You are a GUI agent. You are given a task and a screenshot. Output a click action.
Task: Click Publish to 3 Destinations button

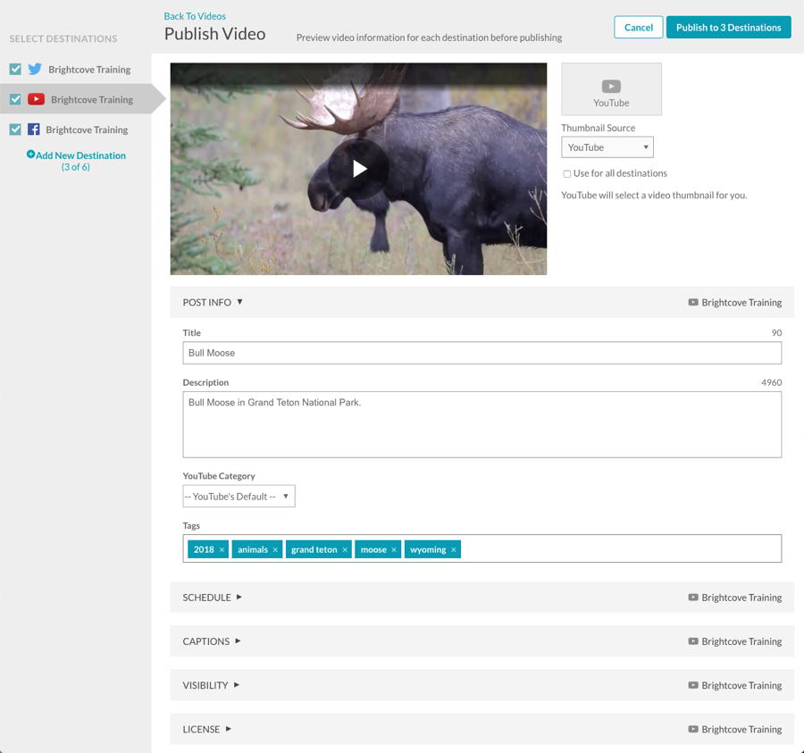coord(728,28)
